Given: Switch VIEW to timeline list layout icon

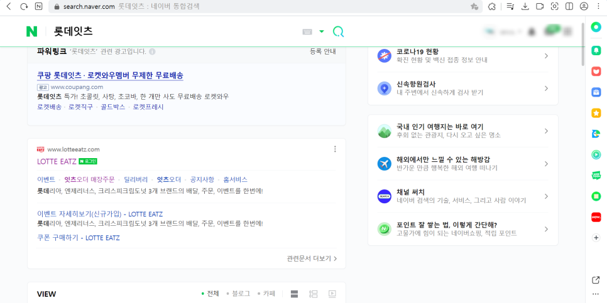Looking at the screenshot, I should tap(314, 294).
